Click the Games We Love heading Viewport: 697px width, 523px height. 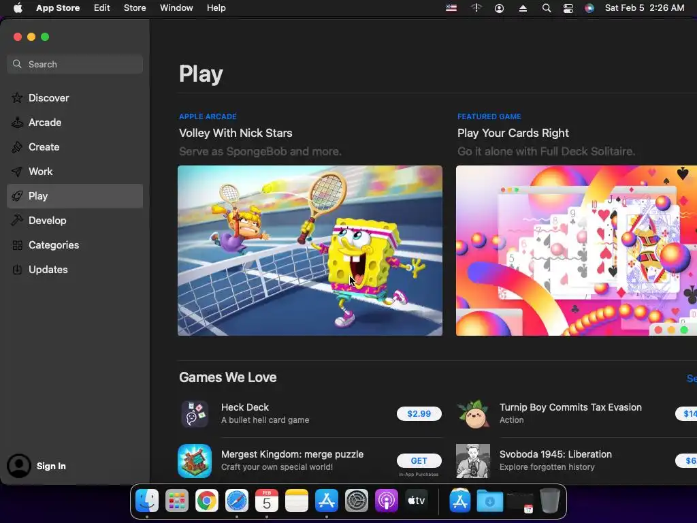[x=227, y=377]
